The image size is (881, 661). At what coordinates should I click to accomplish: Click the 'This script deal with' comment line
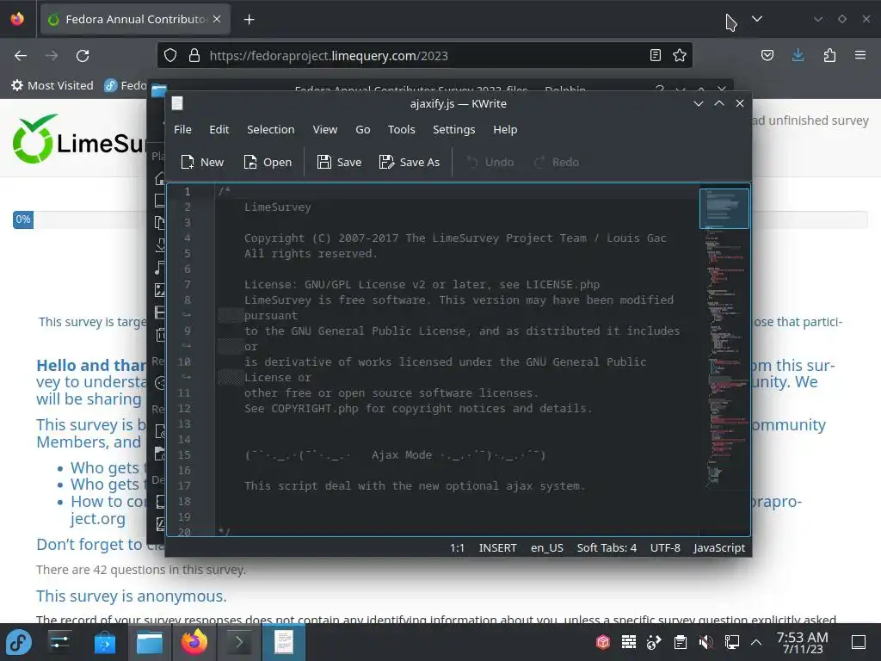click(x=415, y=485)
